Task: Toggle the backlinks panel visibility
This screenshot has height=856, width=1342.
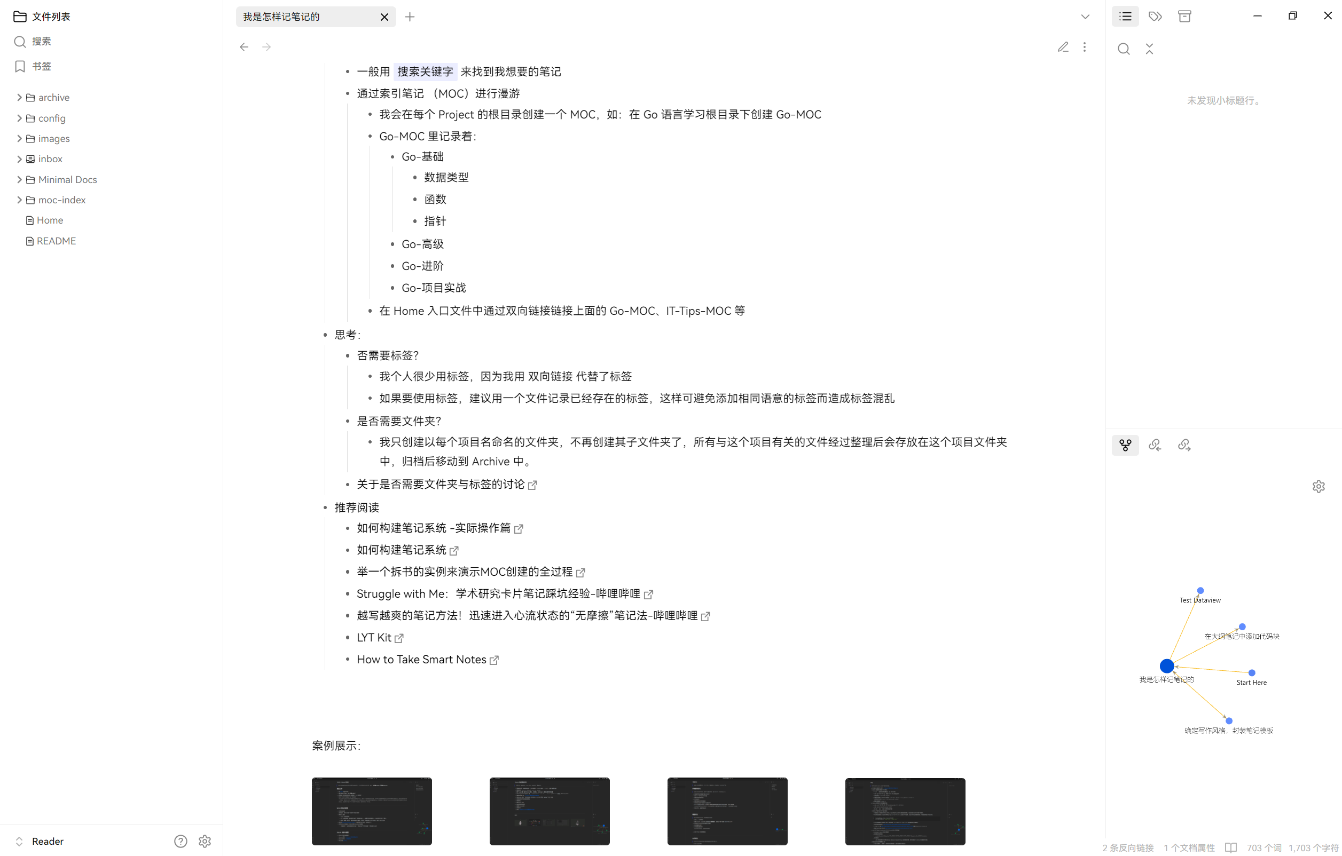Action: [1155, 446]
